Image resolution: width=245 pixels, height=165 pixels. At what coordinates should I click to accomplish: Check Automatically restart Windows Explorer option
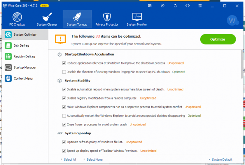[64, 116]
